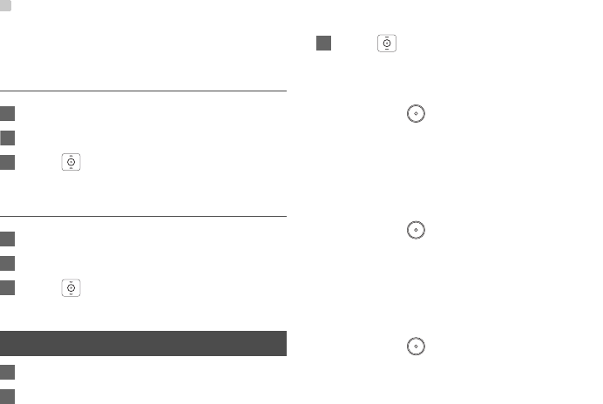The image size is (603, 404).
Task: Select the uppermost circular crosshair icon on the right
Action: pos(416,113)
